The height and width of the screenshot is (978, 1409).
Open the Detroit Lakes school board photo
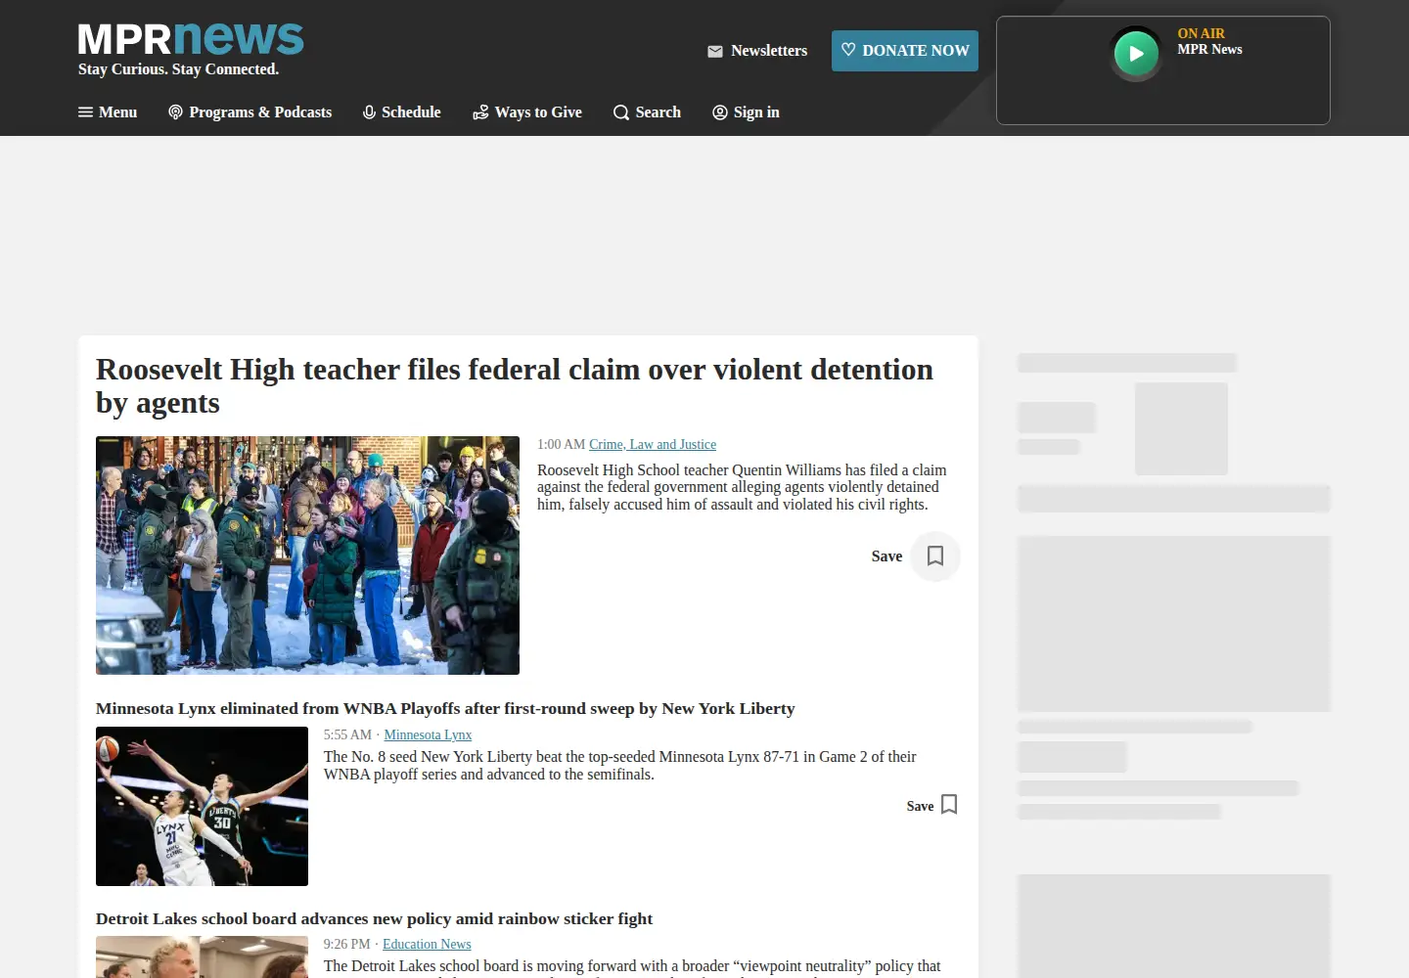202,957
